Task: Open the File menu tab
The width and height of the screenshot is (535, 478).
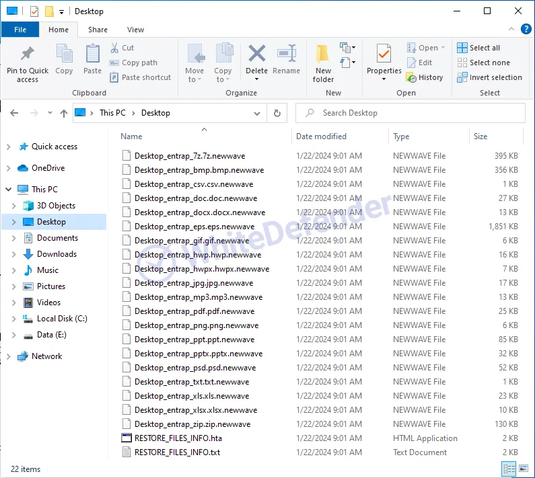Action: click(x=20, y=30)
